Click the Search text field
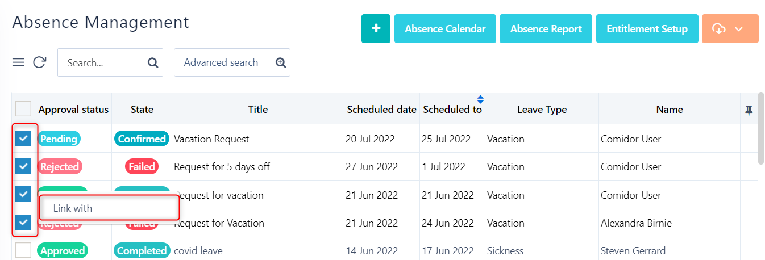765x260 pixels. [x=102, y=62]
